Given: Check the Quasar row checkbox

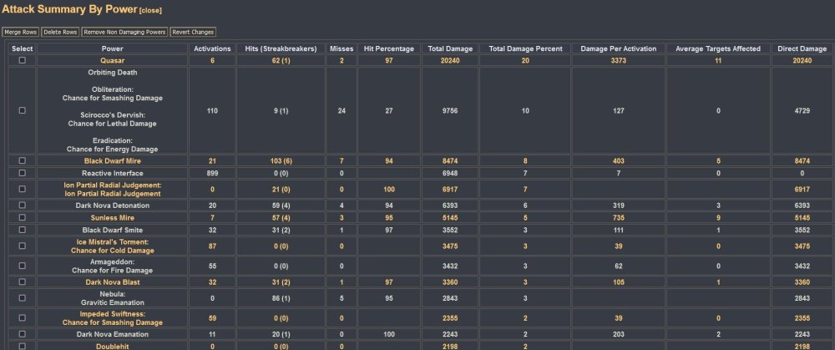Looking at the screenshot, I should [x=23, y=60].
